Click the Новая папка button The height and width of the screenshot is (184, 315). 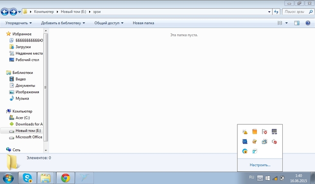tap(143, 23)
